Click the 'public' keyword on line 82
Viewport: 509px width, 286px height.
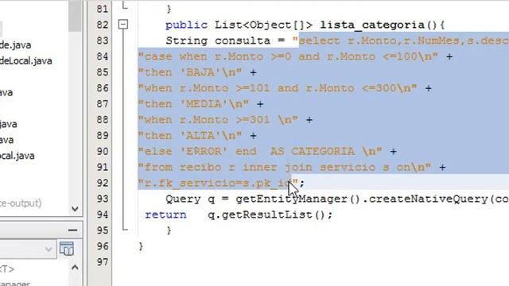coord(186,25)
